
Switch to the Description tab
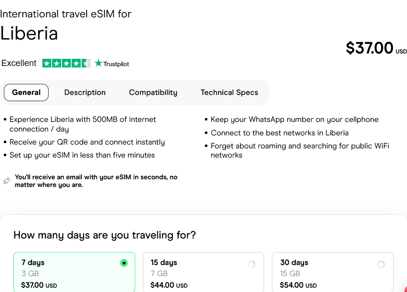85,93
